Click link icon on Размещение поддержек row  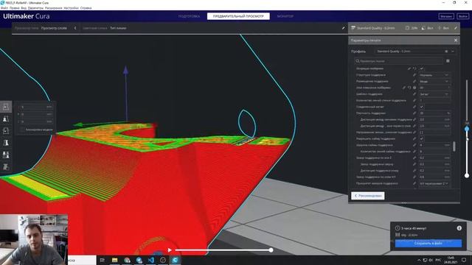coord(414,82)
